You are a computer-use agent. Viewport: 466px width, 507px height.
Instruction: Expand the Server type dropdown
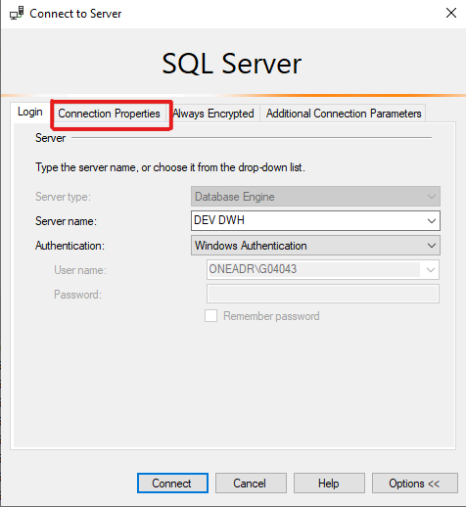(315, 197)
